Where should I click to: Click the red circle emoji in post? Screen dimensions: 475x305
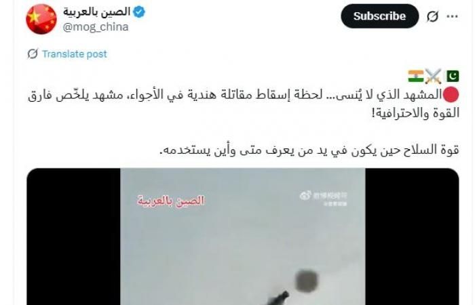(451, 95)
